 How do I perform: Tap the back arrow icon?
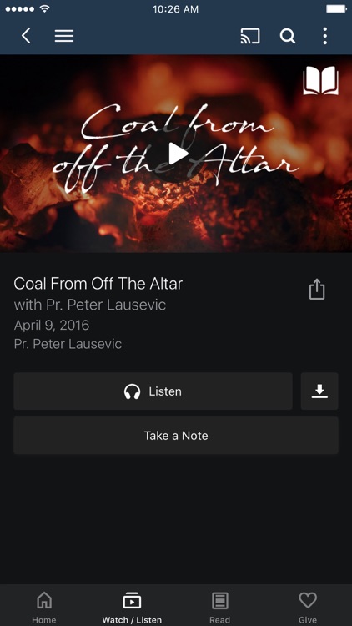[x=26, y=36]
